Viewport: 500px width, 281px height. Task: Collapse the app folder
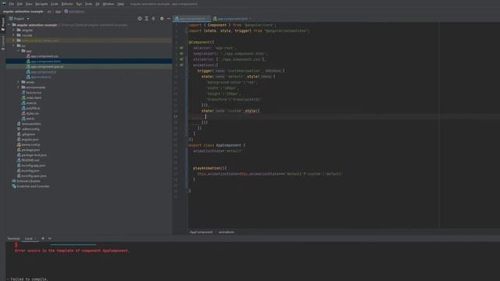[x=18, y=51]
